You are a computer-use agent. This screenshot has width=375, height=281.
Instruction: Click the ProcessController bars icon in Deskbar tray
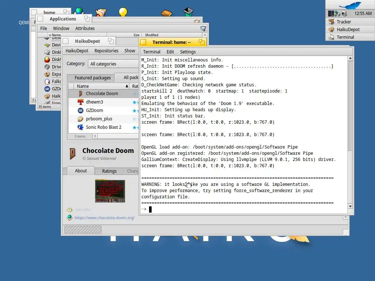(x=331, y=14)
